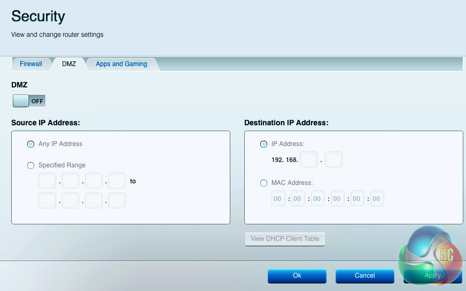Select the destination IP Address radio button
The height and width of the screenshot is (291, 466).
(x=263, y=144)
